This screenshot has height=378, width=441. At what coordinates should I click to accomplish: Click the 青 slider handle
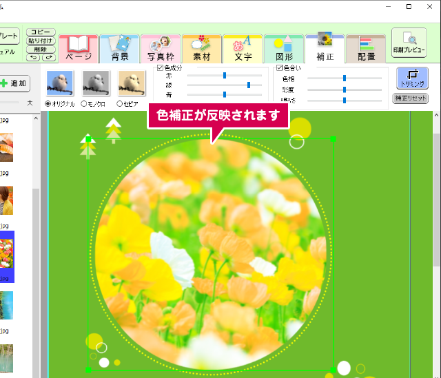click(x=225, y=94)
